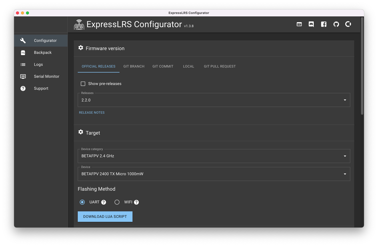Select the WIFI flashing method radio
378x246 pixels.
pyautogui.click(x=117, y=202)
